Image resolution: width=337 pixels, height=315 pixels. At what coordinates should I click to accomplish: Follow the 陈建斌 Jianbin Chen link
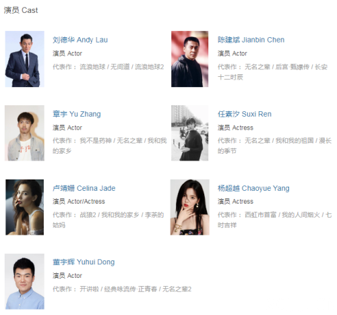point(251,40)
